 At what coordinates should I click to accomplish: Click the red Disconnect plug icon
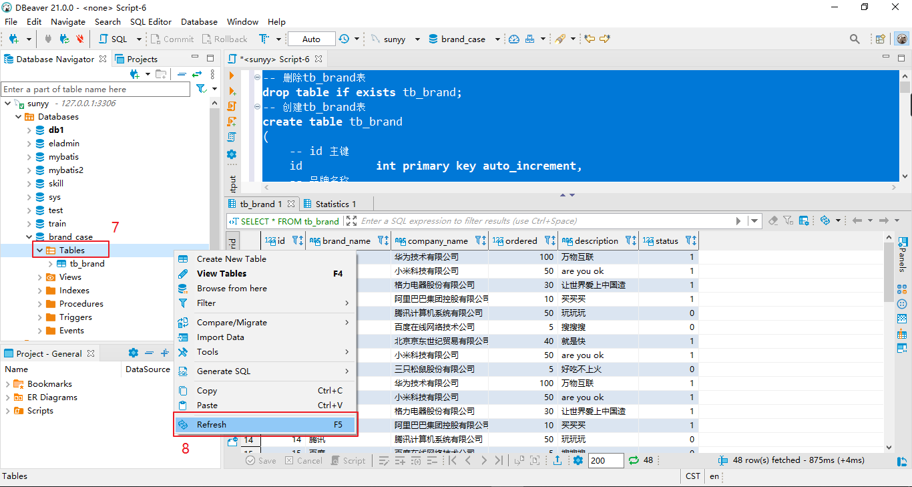pyautogui.click(x=80, y=39)
